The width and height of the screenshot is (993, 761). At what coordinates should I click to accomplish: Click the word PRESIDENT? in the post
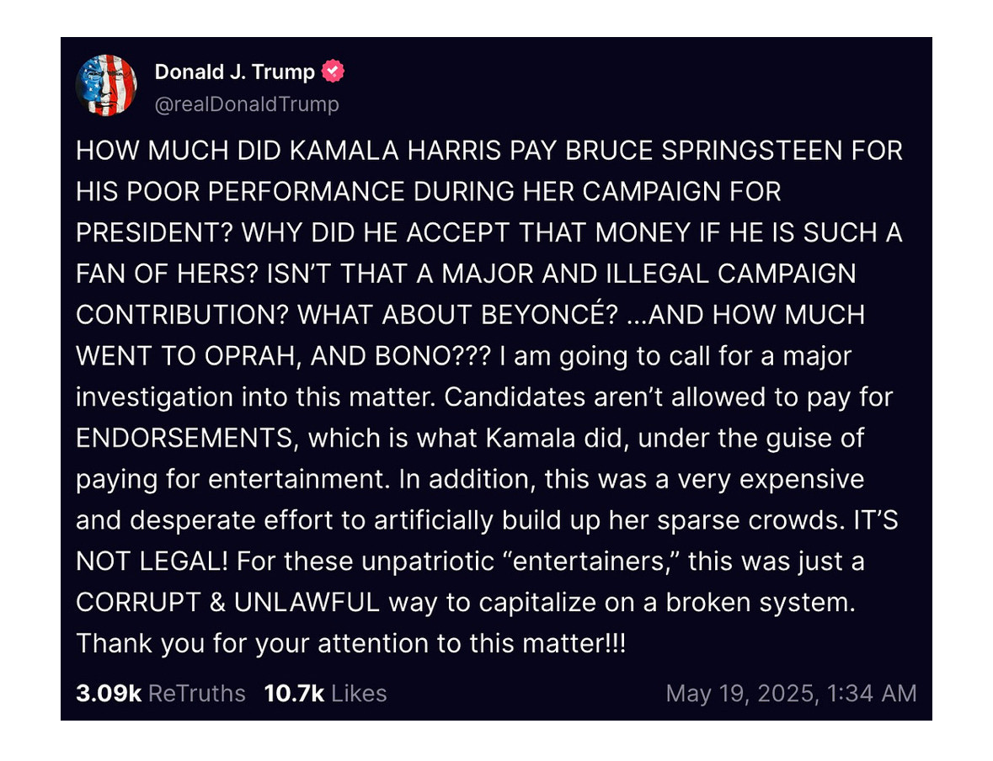[x=155, y=232]
